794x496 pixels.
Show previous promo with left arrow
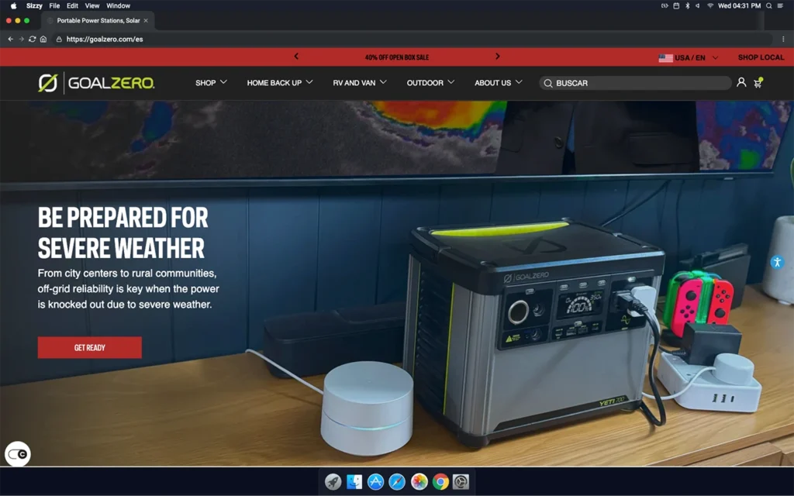(x=296, y=57)
